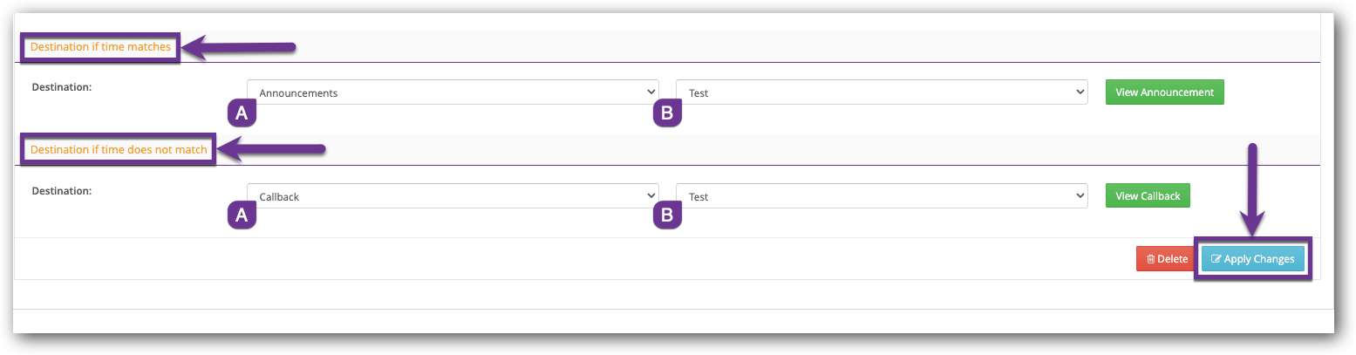The width and height of the screenshot is (1356, 355).
Task: Click the trash icon on the Delete button
Action: click(1151, 259)
